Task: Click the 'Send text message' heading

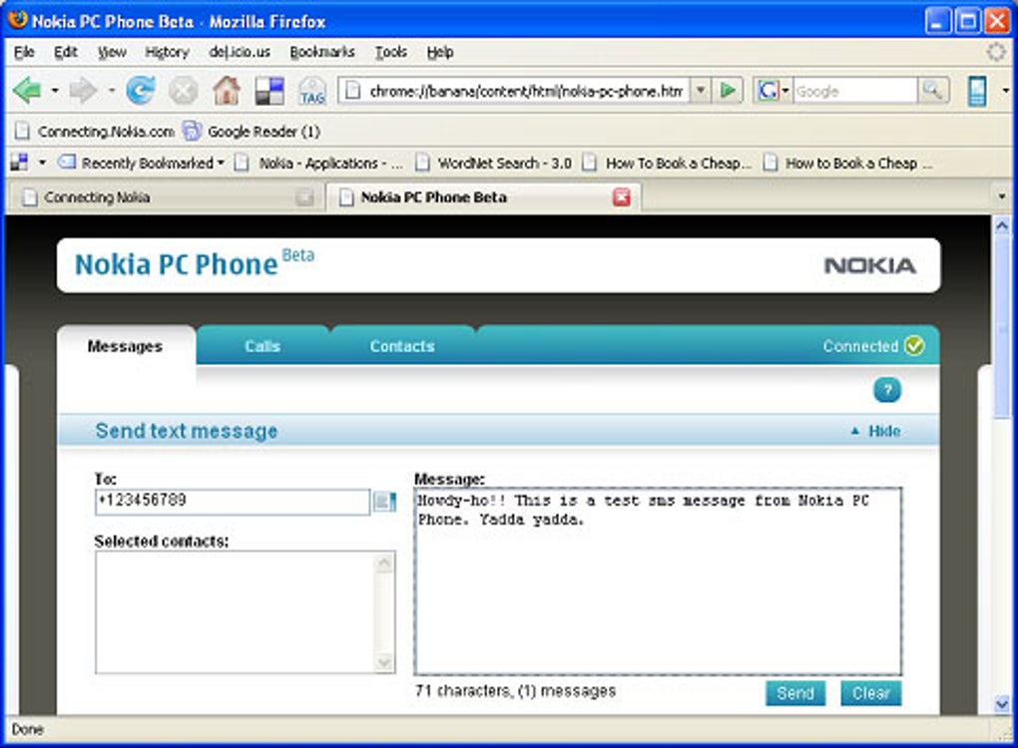Action: [187, 431]
